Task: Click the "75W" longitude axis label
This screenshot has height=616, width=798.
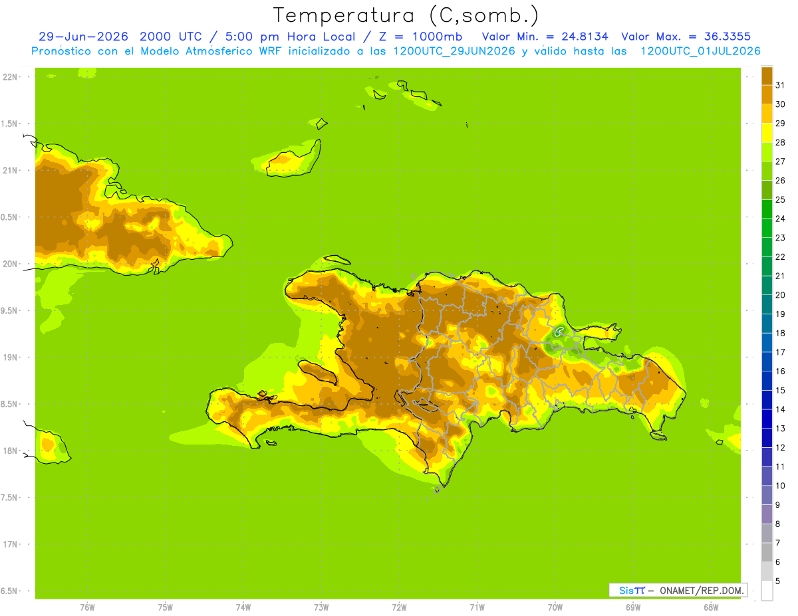Action: (166, 607)
